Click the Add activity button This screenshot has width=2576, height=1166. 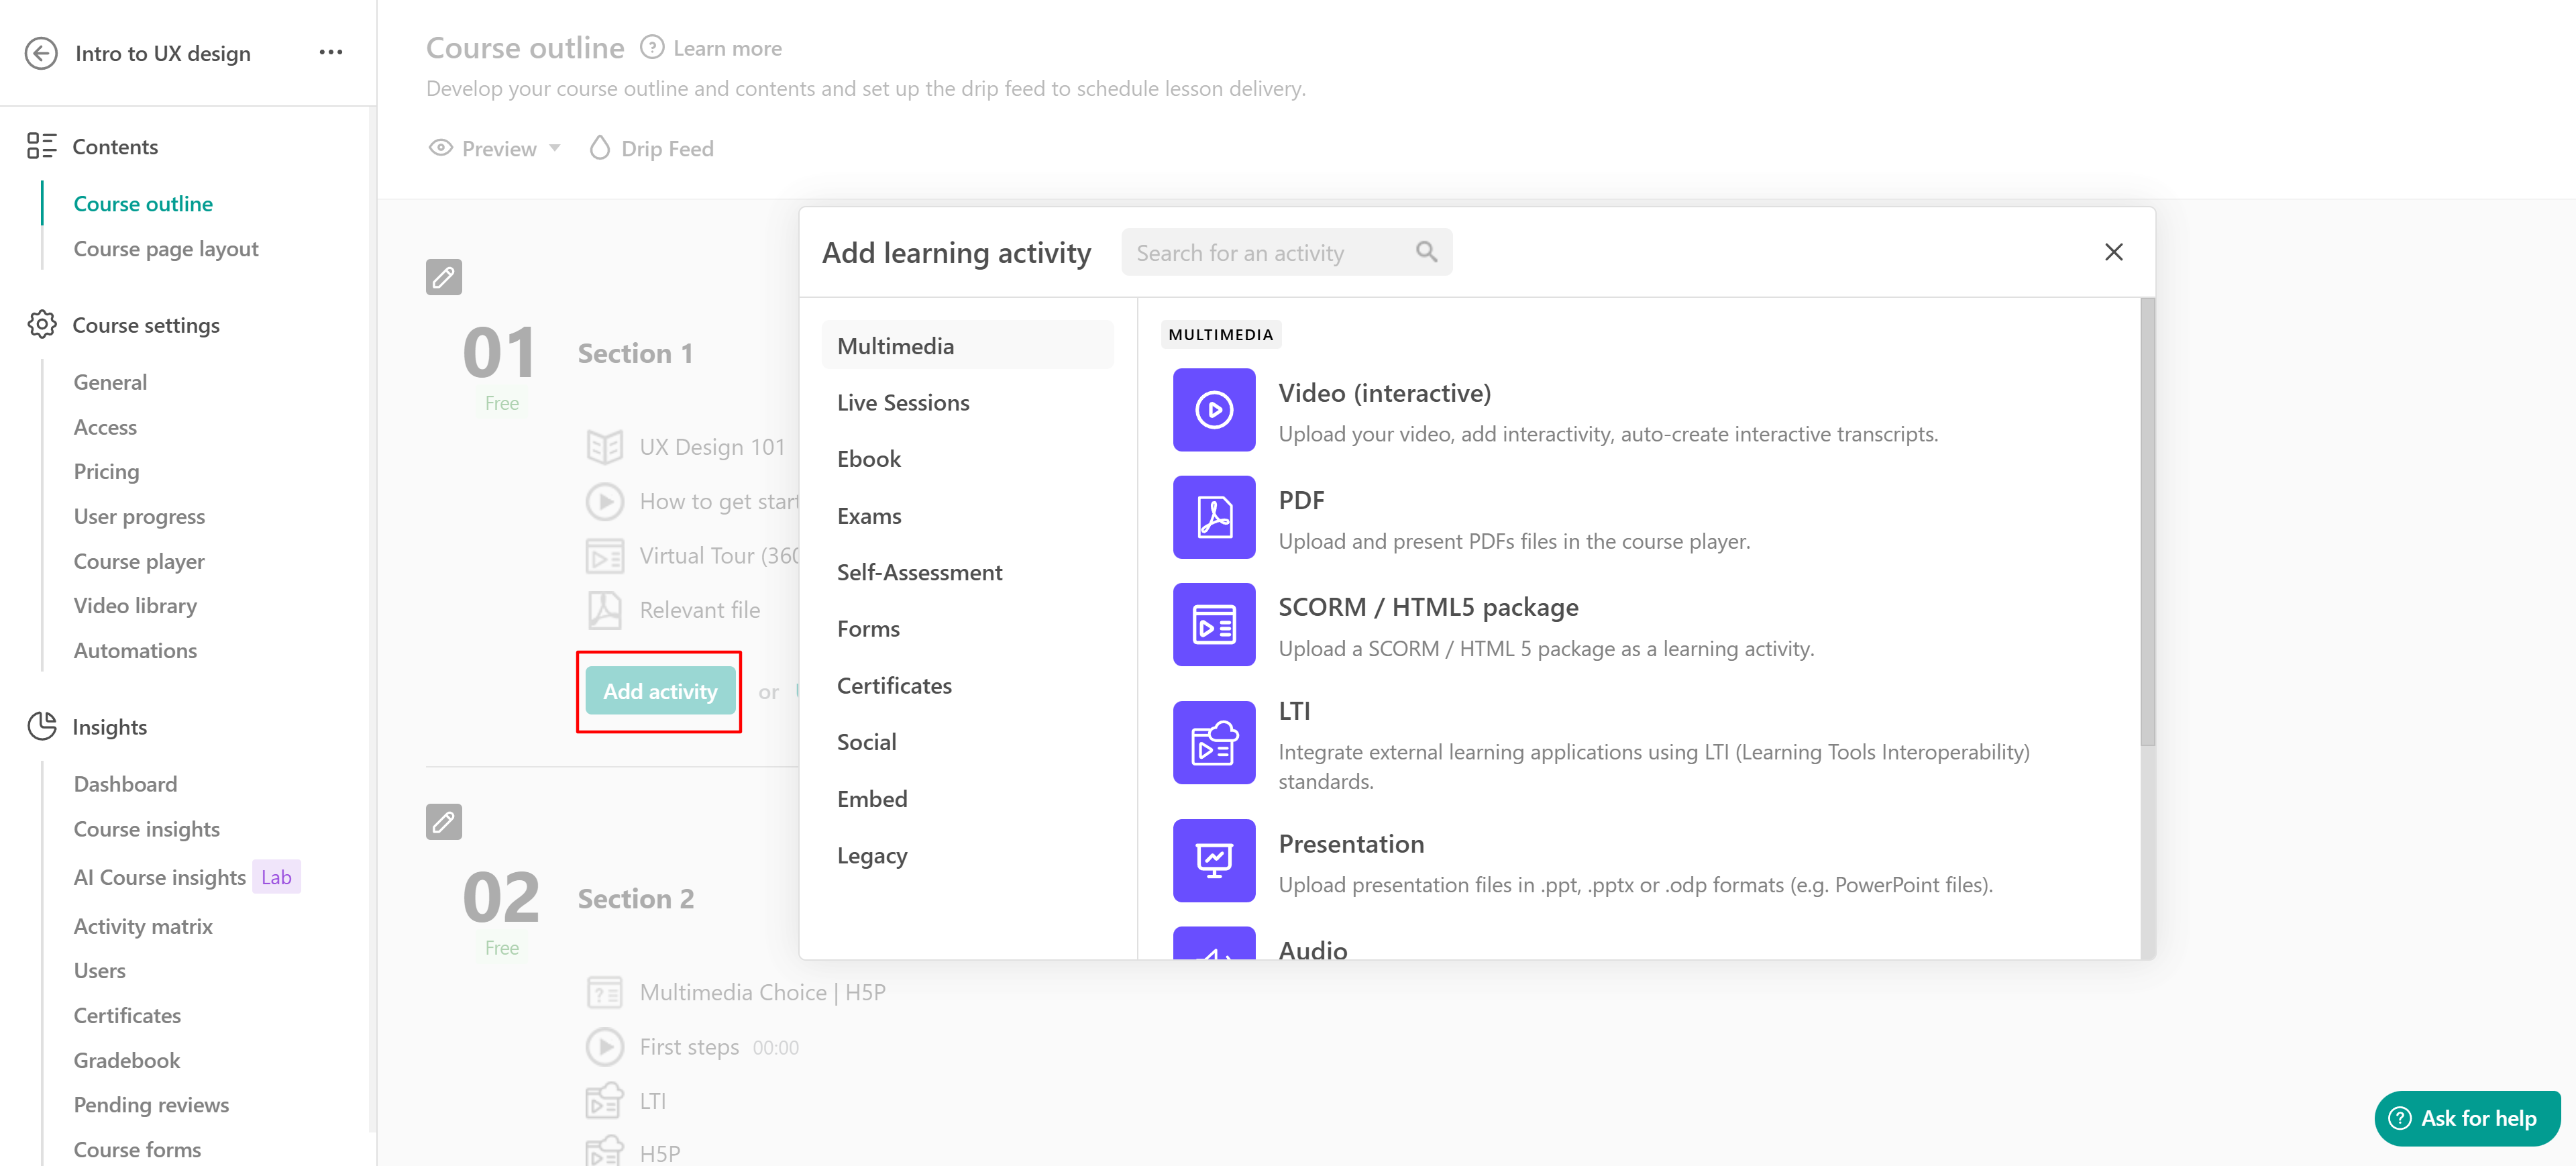pos(659,691)
